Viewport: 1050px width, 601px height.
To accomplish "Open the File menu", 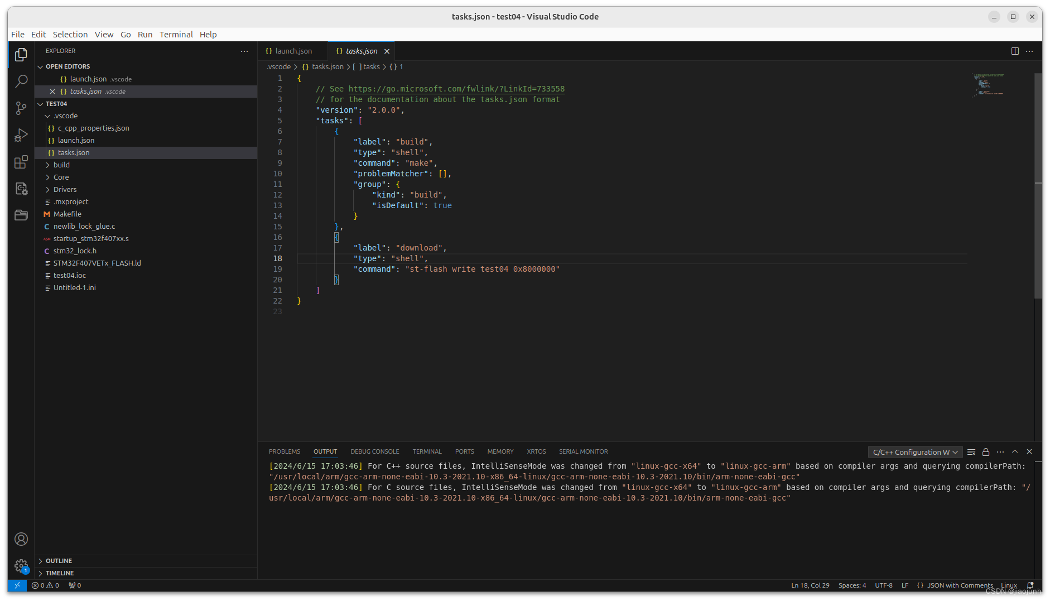I will pos(18,35).
